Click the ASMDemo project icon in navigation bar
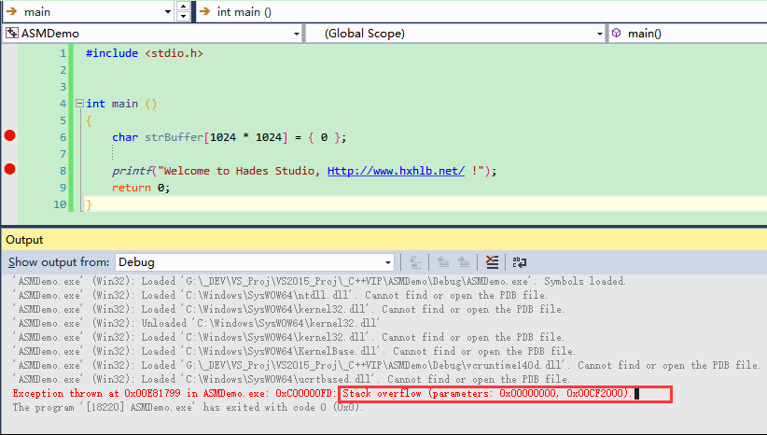 [x=11, y=34]
